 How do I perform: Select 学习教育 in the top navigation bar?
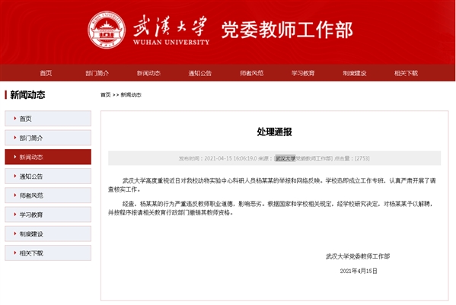pos(303,73)
